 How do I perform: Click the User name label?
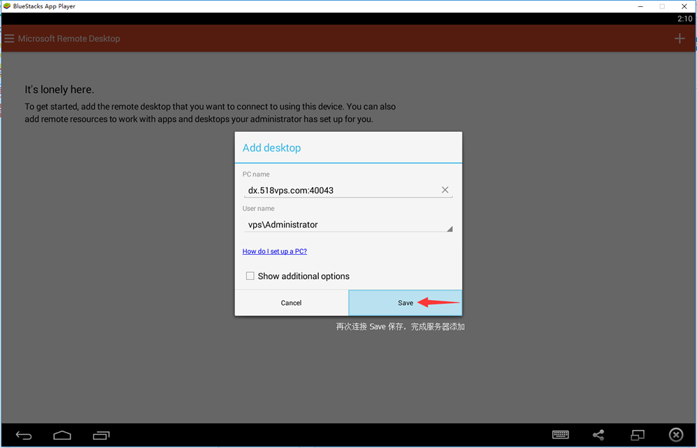[258, 209]
